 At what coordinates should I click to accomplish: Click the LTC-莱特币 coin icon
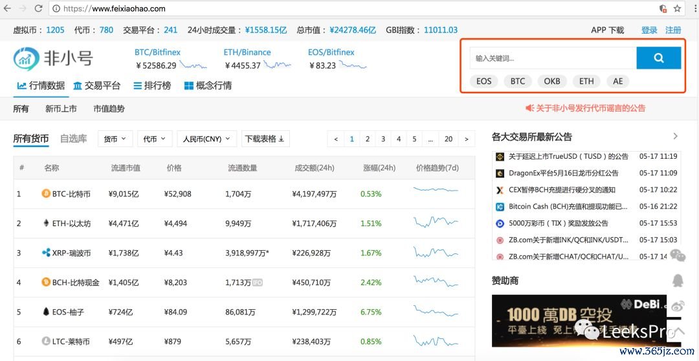pos(45,342)
